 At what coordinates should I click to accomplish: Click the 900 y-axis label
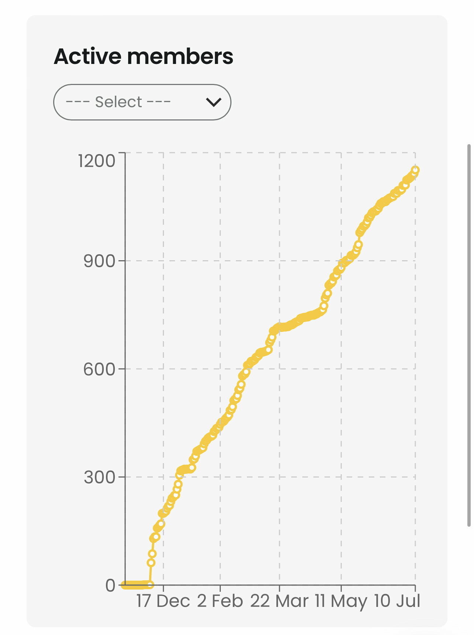pyautogui.click(x=99, y=261)
